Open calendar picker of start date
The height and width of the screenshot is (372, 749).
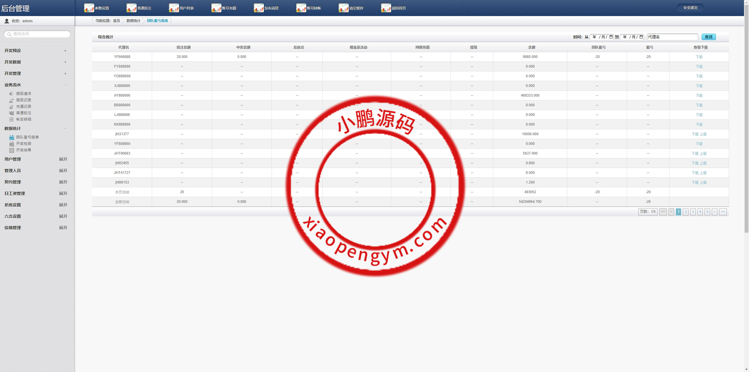click(x=611, y=37)
